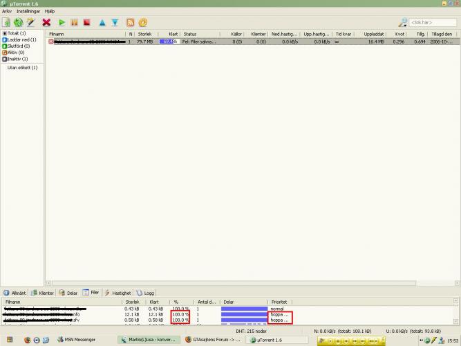Select Utan etikett label filter

coord(22,68)
